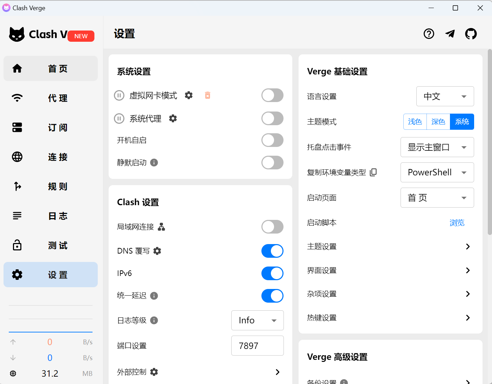492x384 pixels.
Task: Open the Telegram channel icon
Action: coord(450,34)
